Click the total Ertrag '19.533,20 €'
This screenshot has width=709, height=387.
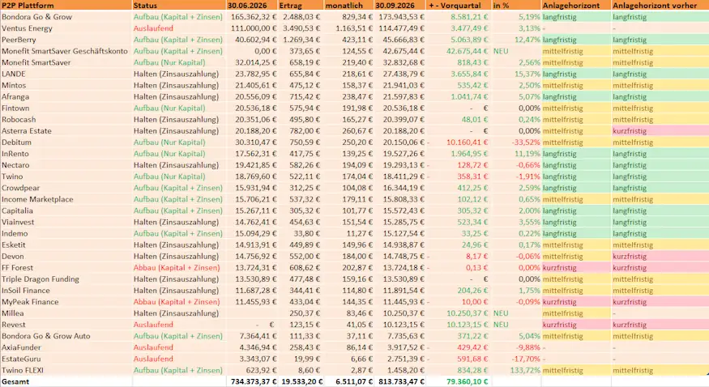(x=301, y=381)
